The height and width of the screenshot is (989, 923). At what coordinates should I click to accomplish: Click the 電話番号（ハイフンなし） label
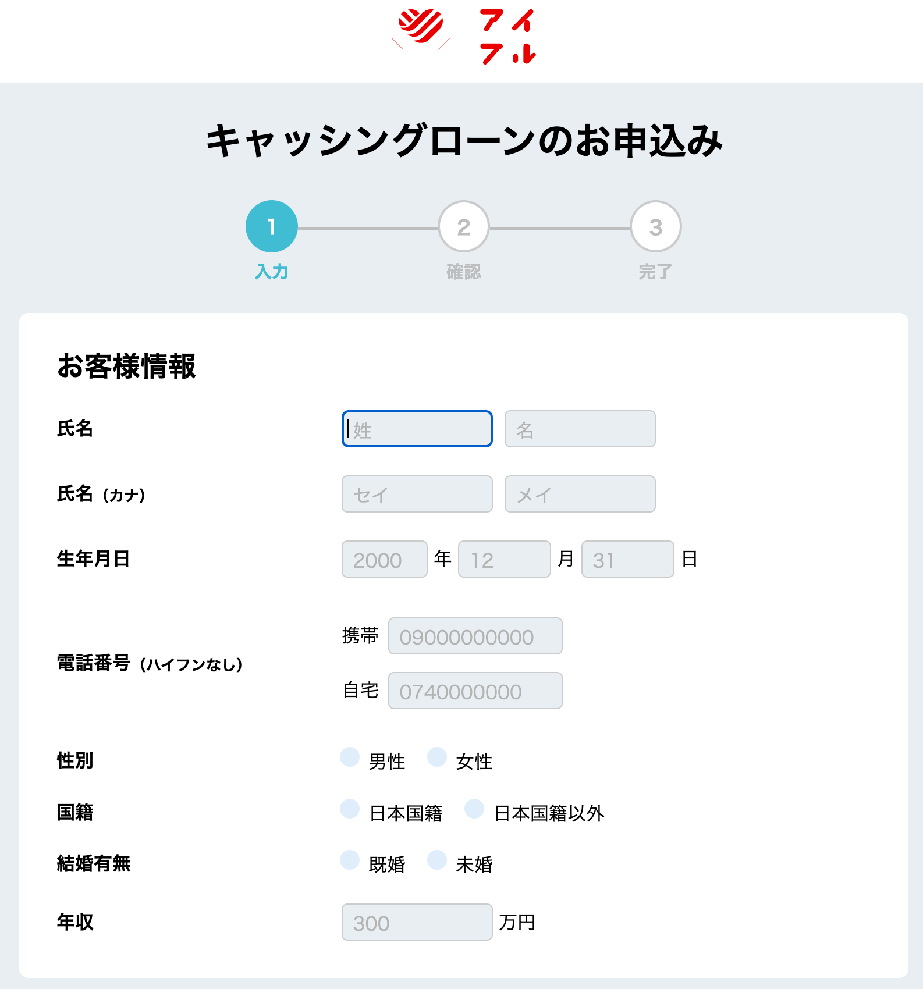tap(150, 663)
